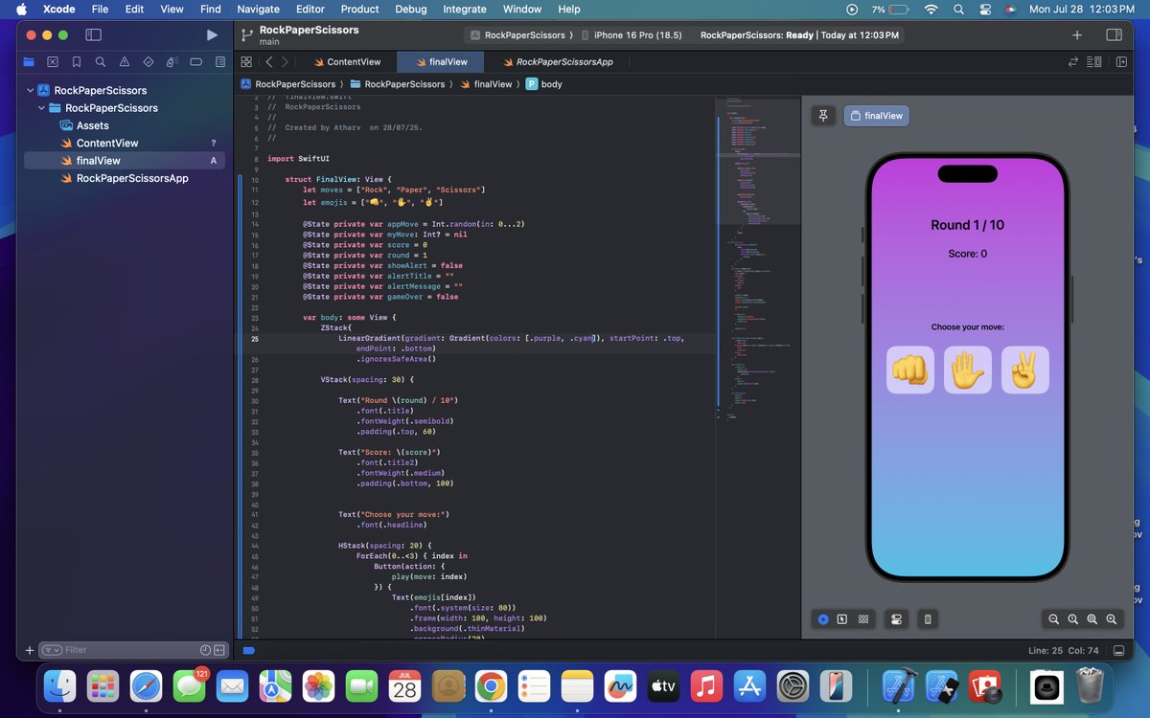Open canvas Device Settings toggles

click(896, 619)
